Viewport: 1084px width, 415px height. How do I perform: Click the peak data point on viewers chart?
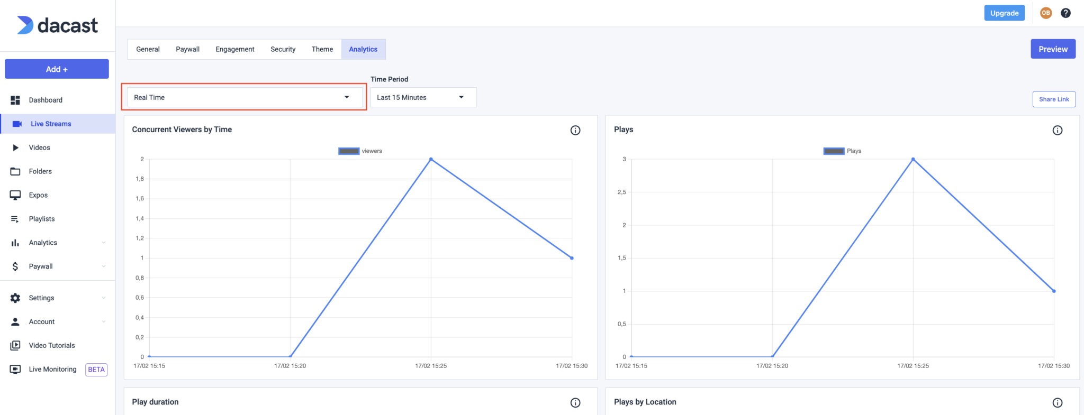(x=431, y=159)
